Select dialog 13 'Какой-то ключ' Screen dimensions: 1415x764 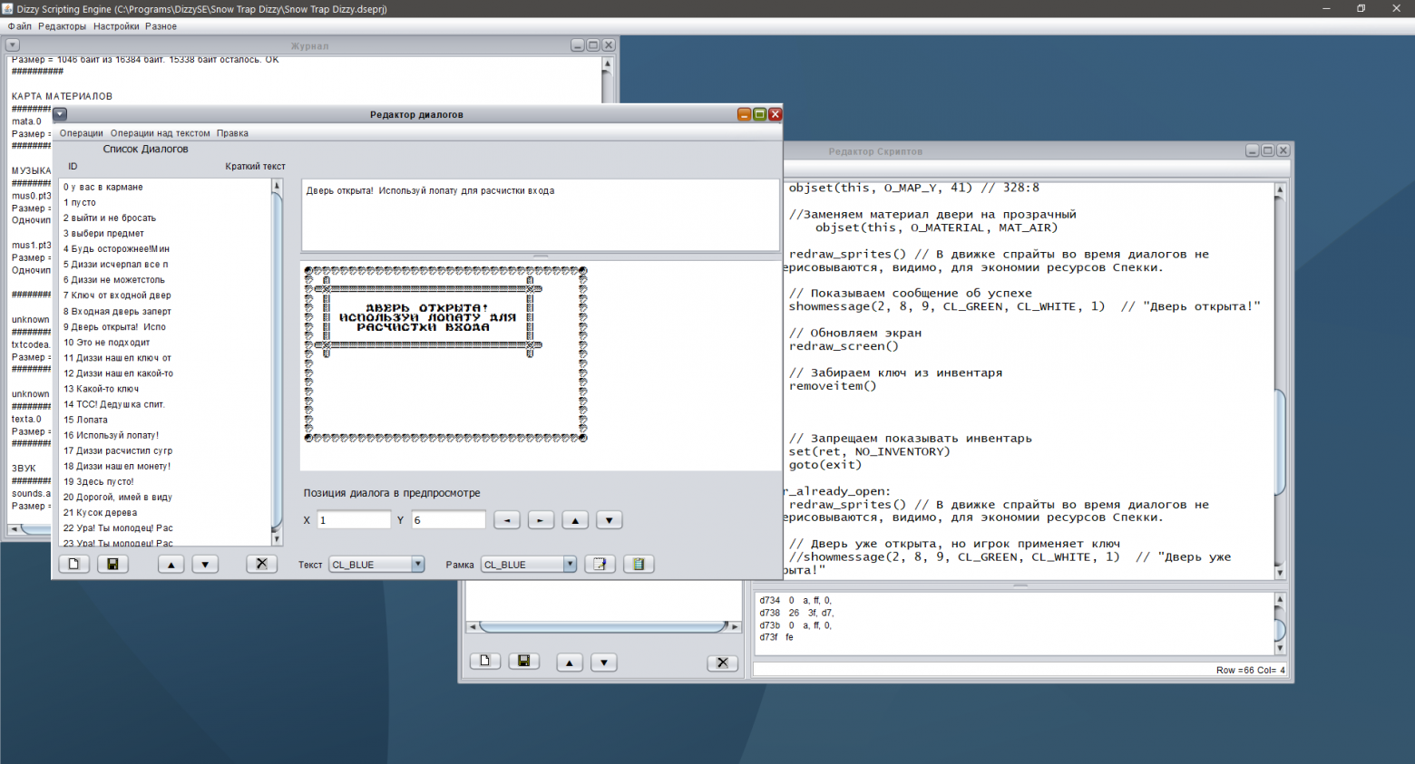pyautogui.click(x=166, y=388)
